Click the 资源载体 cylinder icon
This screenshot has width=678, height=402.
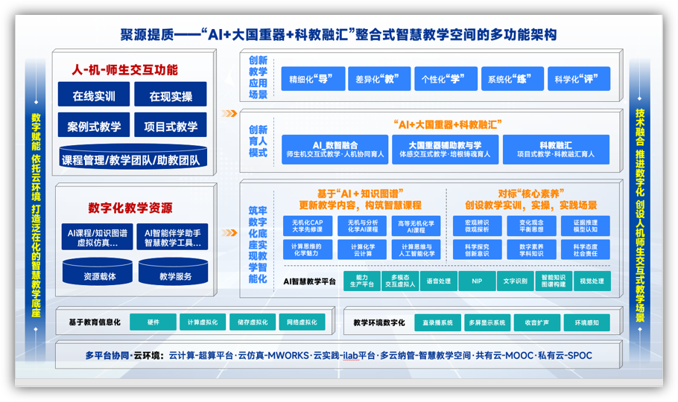pos(99,273)
